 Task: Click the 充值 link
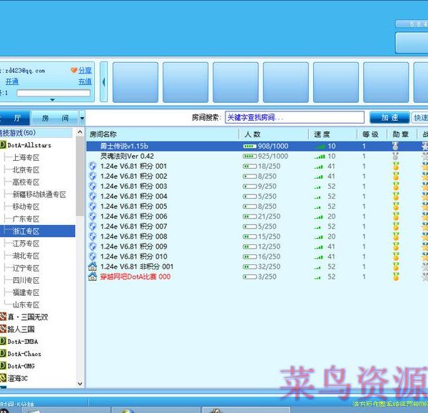click(x=85, y=81)
